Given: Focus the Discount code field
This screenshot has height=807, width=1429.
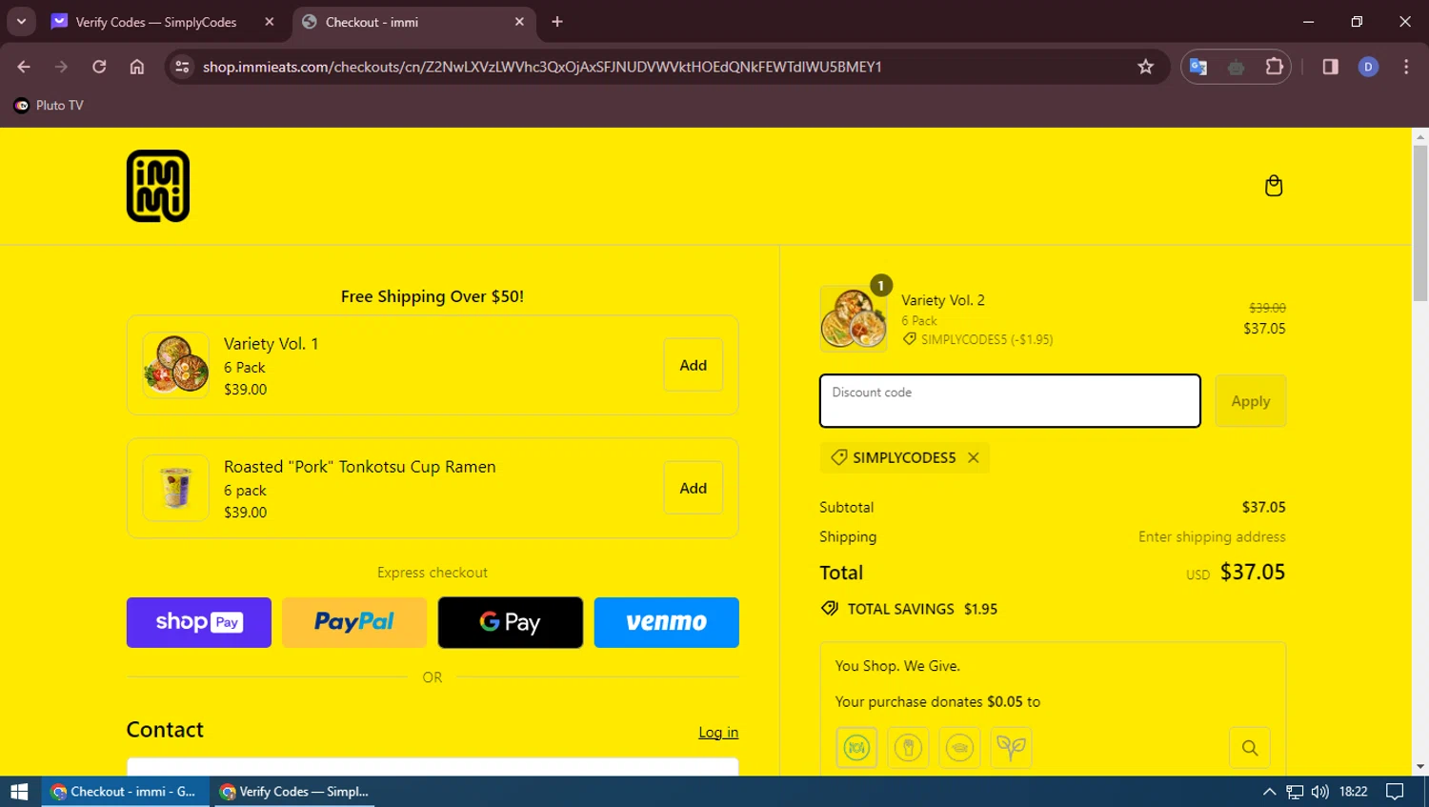Looking at the screenshot, I should pos(1010,401).
